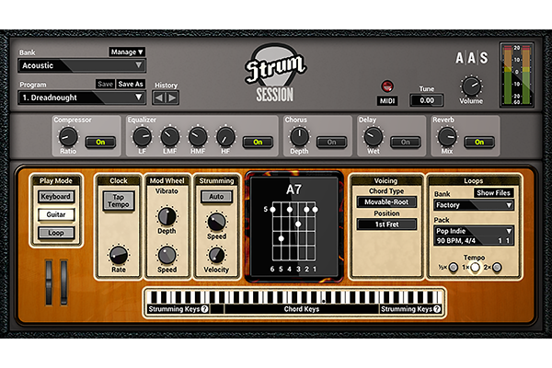Open Strumming Keys help on right

pos(437,309)
